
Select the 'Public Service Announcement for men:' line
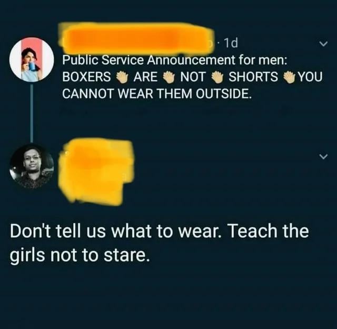click(x=174, y=60)
